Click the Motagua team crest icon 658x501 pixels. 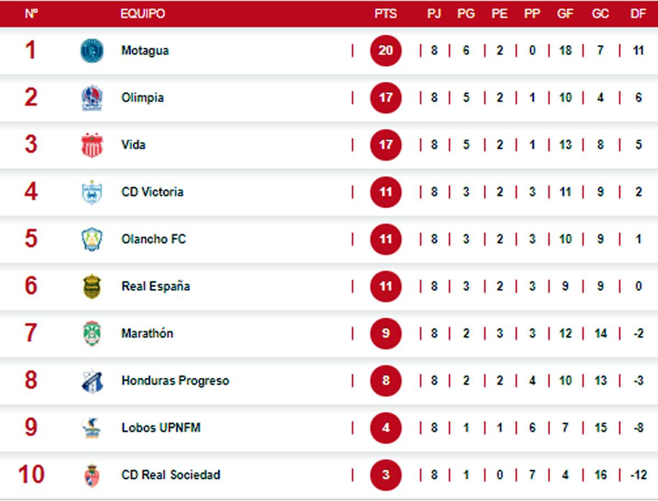[92, 51]
